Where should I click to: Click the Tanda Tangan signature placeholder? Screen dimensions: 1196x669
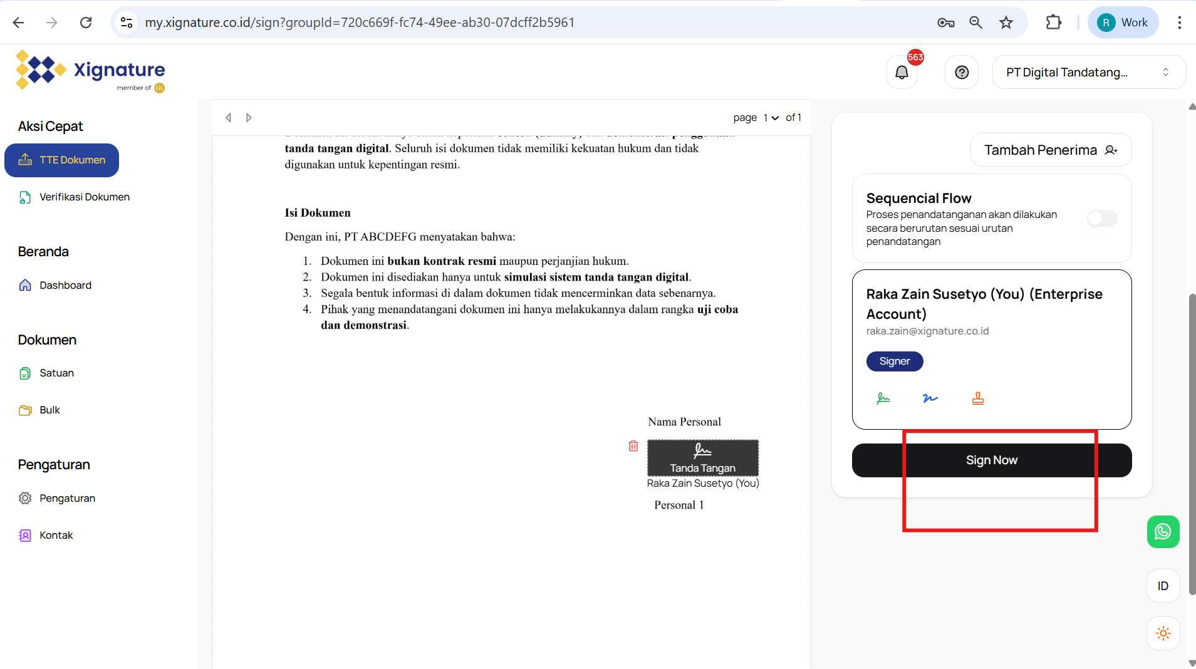pyautogui.click(x=702, y=458)
